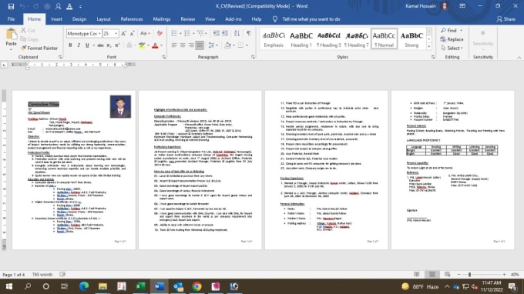This screenshot has height=294, width=524.
Task: Toggle bold formatting
Action: tap(70, 45)
